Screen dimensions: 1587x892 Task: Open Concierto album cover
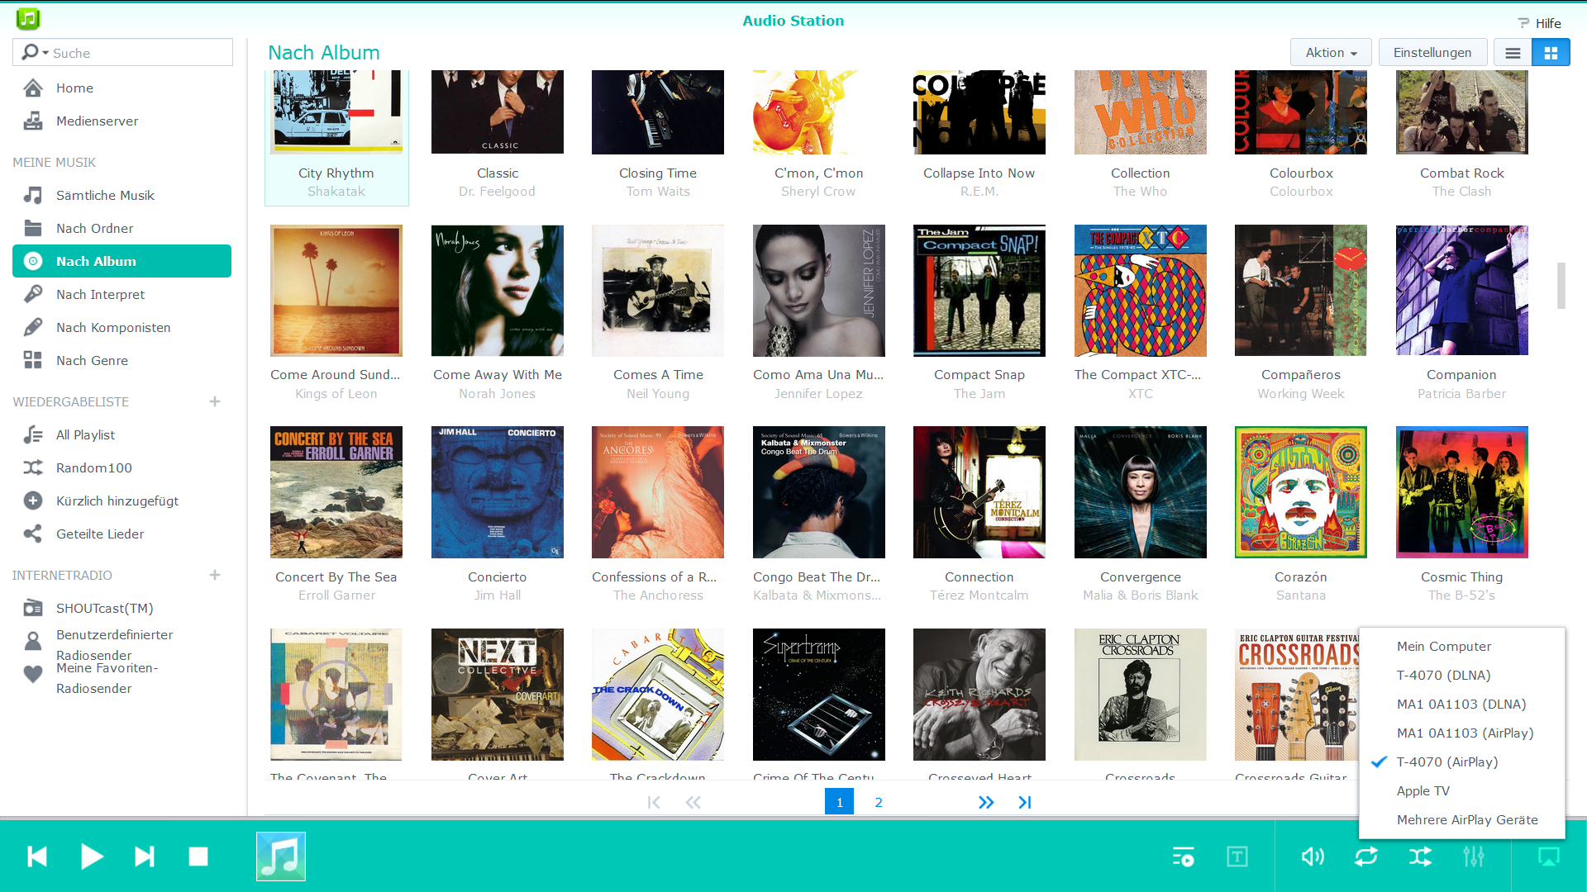tap(498, 492)
